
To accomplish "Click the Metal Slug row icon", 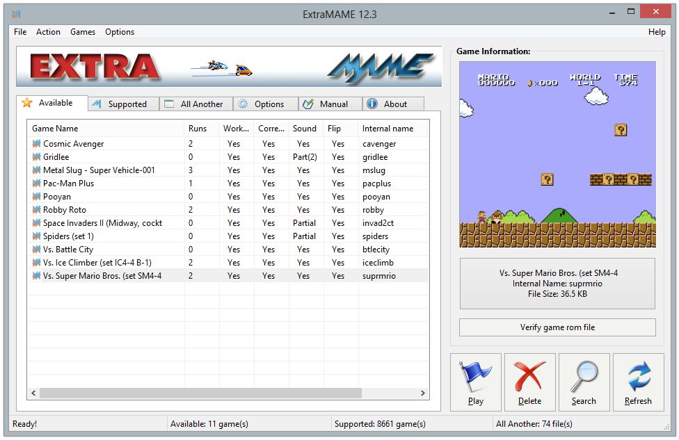I will click(36, 170).
